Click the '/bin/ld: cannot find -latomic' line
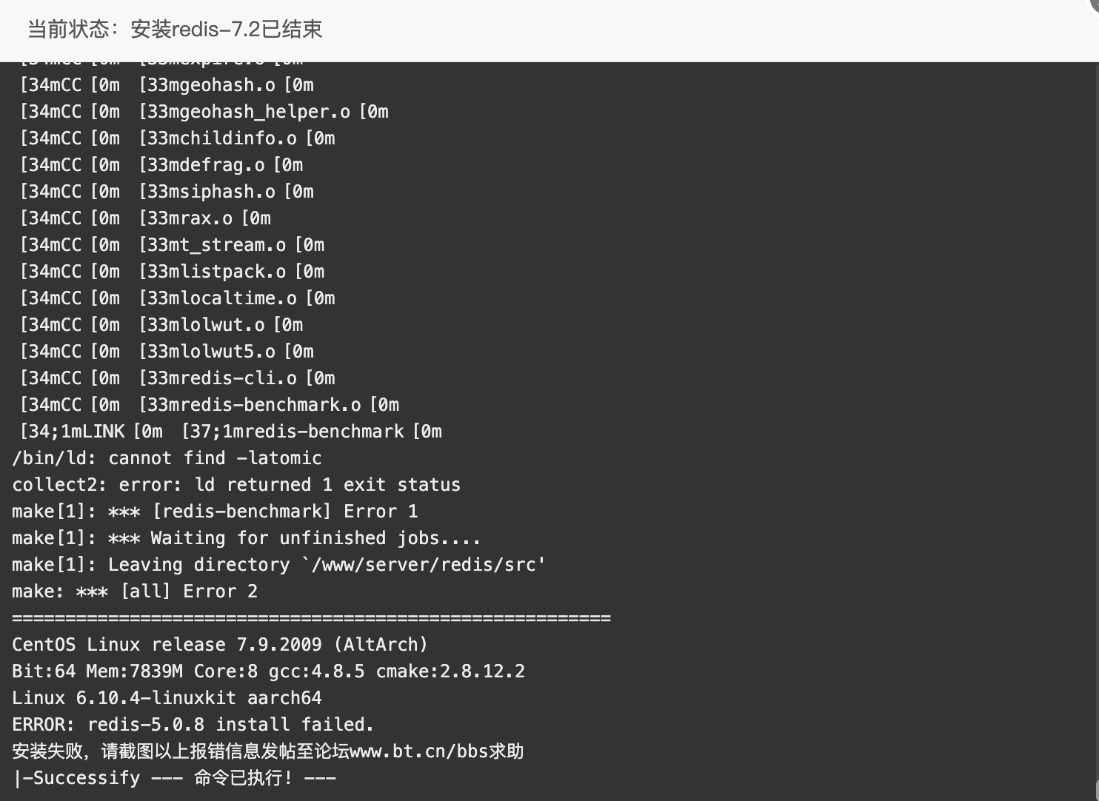This screenshot has height=801, width=1099. 167,458
